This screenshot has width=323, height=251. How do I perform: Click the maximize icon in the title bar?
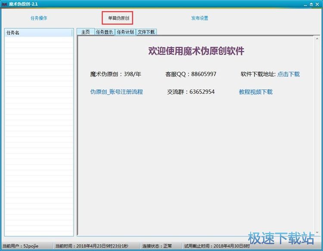(311, 3)
